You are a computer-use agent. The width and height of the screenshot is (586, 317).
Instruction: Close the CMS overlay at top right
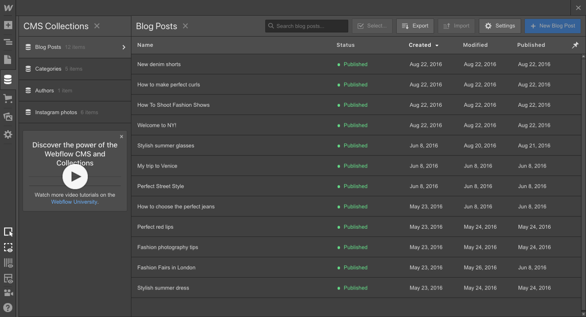pyautogui.click(x=578, y=8)
